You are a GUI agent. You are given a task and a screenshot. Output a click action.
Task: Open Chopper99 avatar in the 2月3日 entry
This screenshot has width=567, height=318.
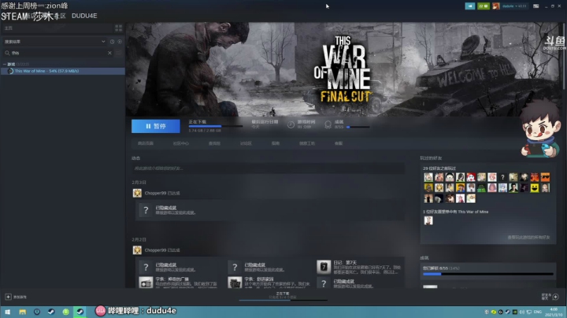click(x=137, y=193)
